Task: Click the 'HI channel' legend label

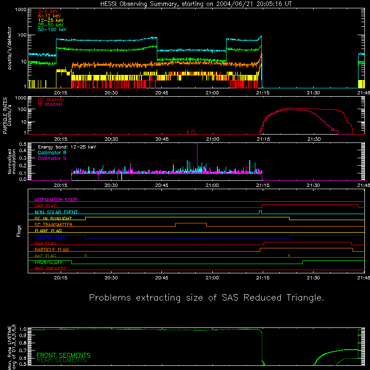Action: coord(50,105)
